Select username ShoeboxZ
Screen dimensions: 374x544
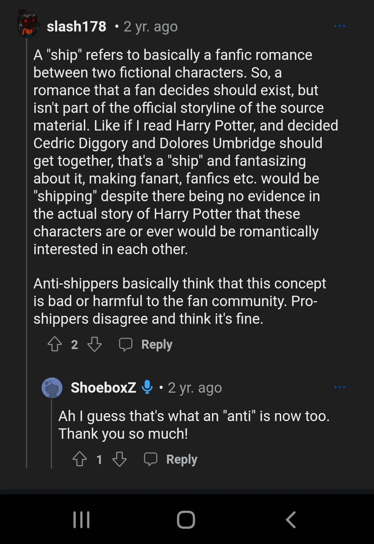click(x=103, y=387)
